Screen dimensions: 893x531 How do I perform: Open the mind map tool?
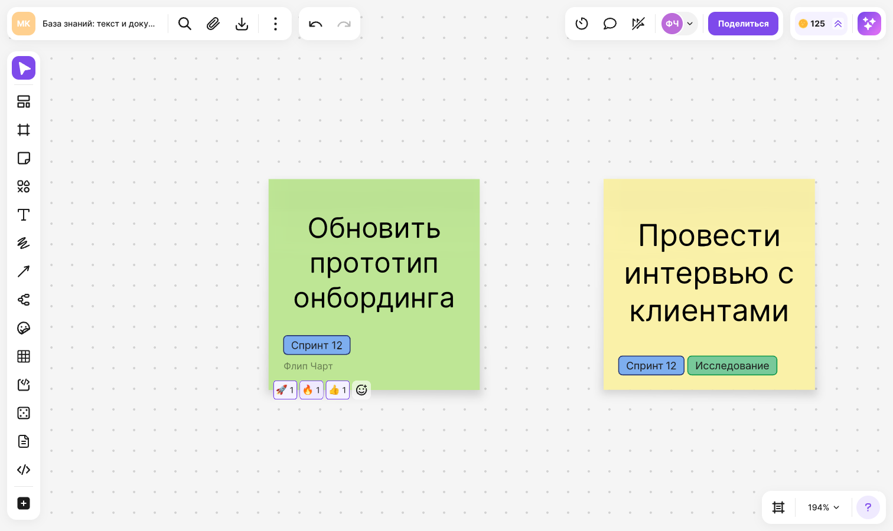click(24, 300)
